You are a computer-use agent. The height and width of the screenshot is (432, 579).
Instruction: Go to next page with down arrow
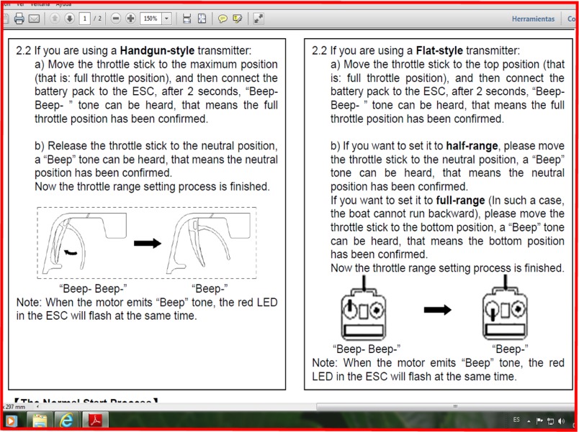(x=69, y=19)
